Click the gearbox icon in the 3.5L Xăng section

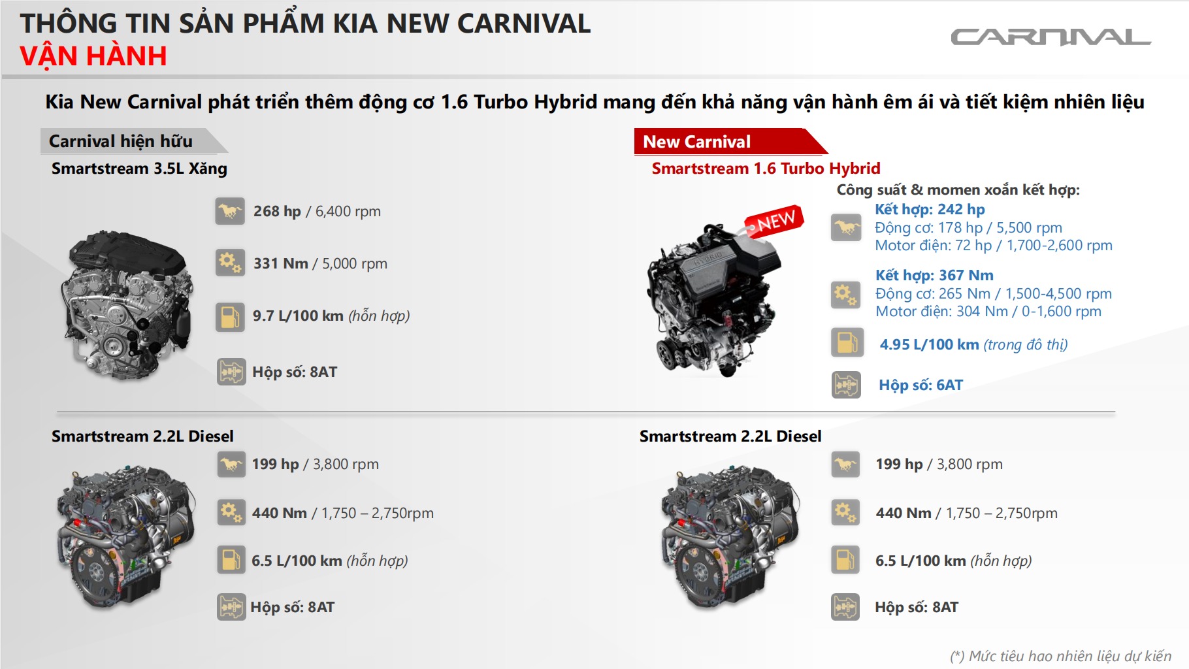coord(231,372)
